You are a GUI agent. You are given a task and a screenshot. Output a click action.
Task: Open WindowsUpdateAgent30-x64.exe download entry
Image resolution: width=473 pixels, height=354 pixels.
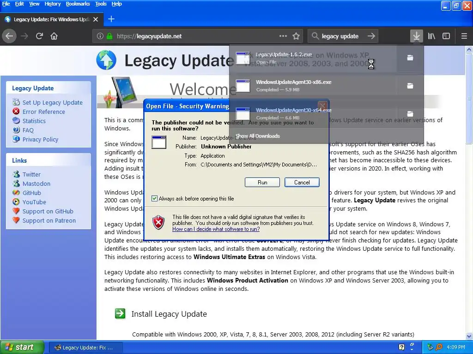pos(313,114)
